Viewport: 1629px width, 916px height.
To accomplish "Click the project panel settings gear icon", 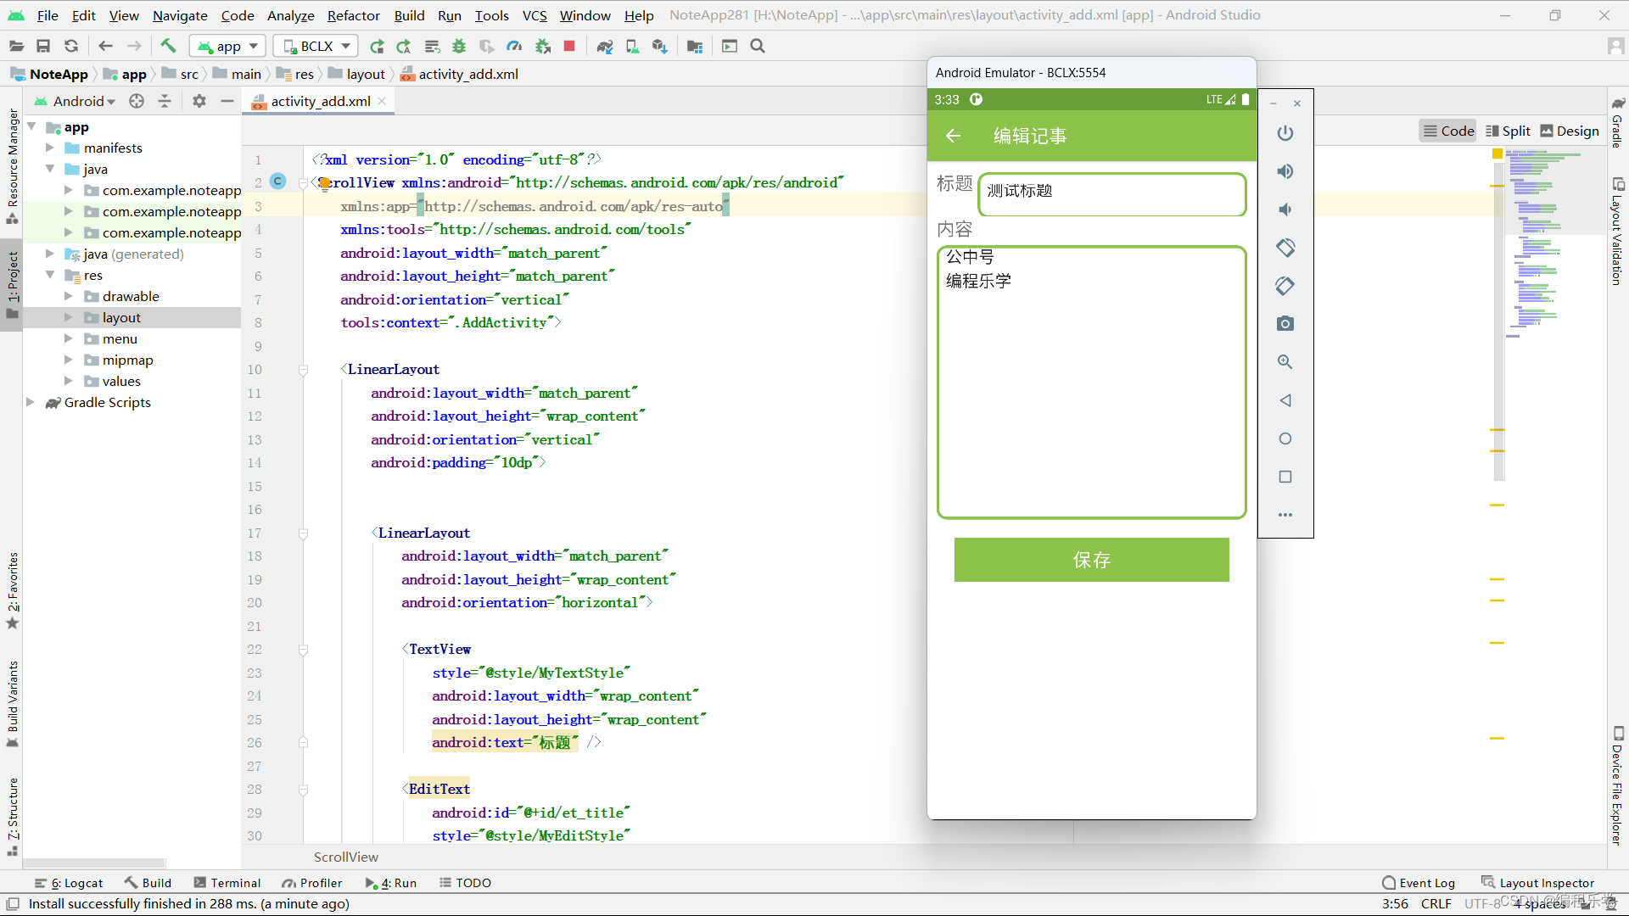I will pos(199,101).
